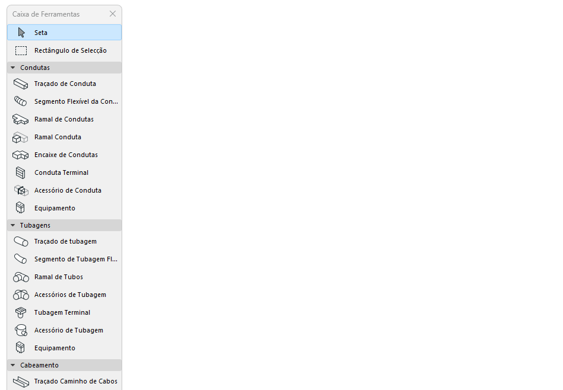Select the Seta (arrow) tool icon
The width and height of the screenshot is (563, 390).
pos(20,32)
